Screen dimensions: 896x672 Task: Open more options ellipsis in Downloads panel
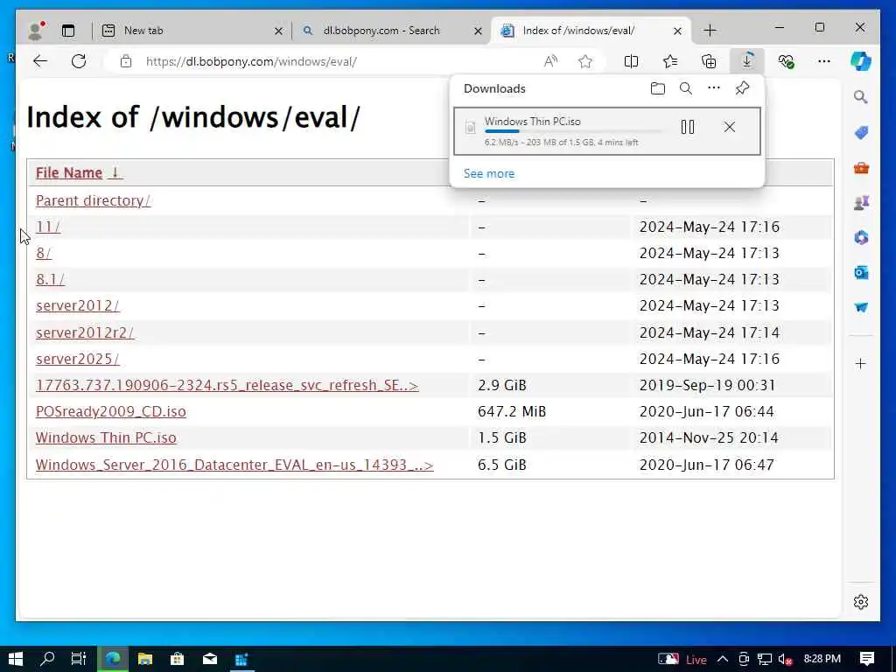[714, 88]
